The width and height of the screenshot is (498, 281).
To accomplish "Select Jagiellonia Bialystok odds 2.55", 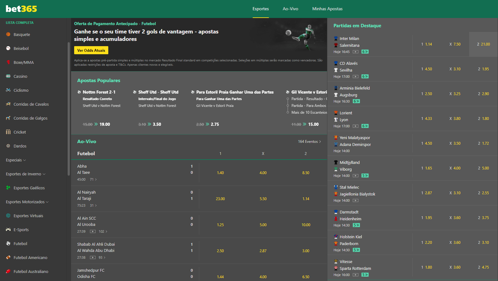I will coord(483,193).
